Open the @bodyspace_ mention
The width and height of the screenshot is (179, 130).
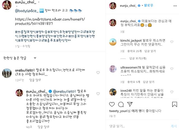(x=27, y=11)
